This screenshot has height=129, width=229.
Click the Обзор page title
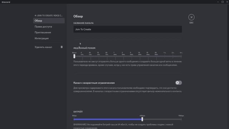78,16
